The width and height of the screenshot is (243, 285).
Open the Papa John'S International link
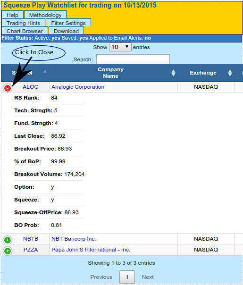point(91,250)
